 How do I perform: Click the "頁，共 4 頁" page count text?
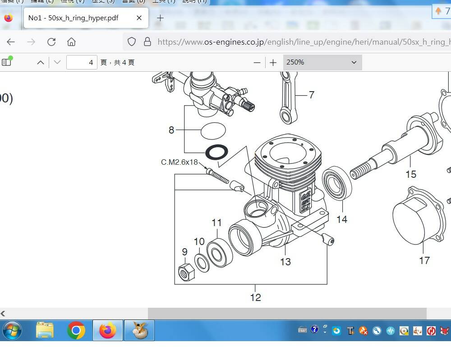[118, 62]
